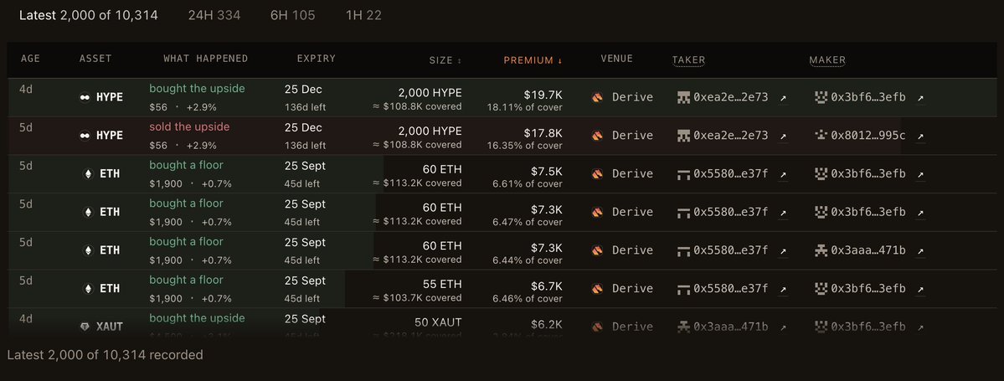The image size is (1004, 381).
Task: Click the VENUE column header
Action: point(616,59)
